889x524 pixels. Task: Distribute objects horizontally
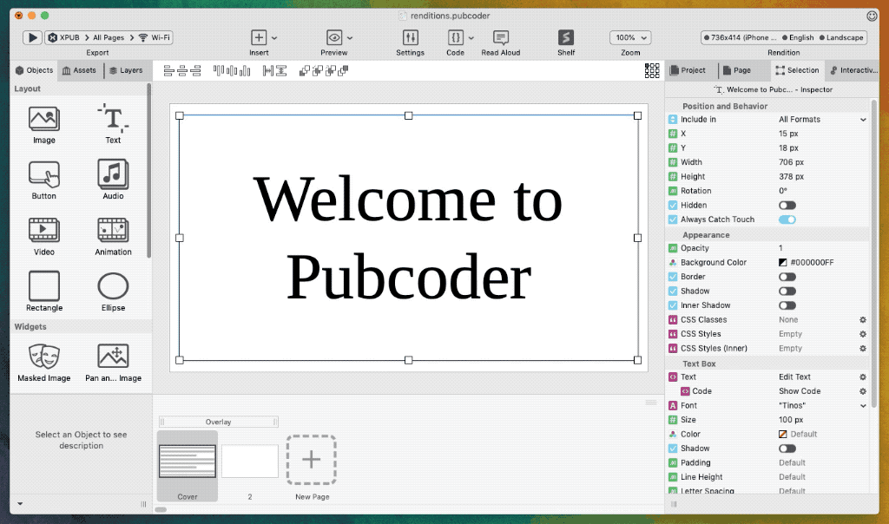[268, 71]
